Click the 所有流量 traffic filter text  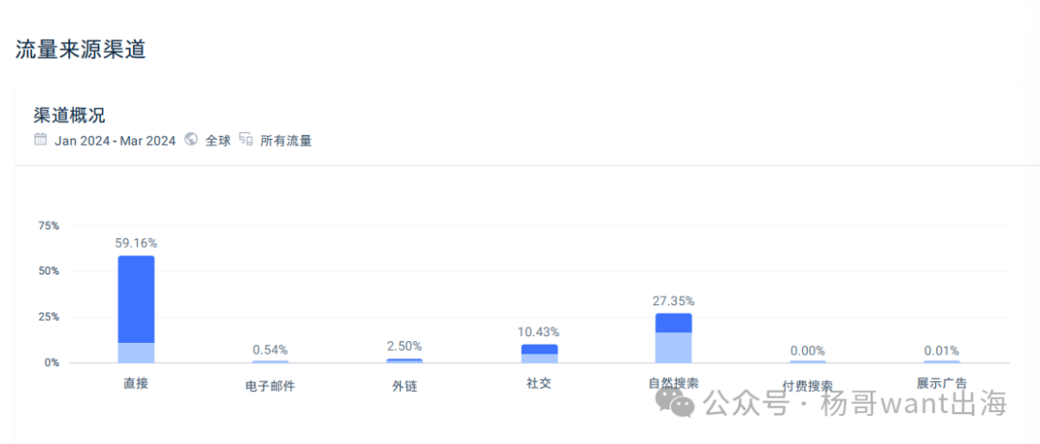click(286, 141)
